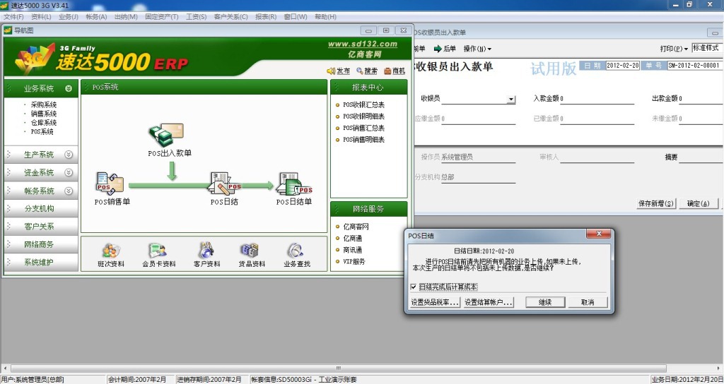This screenshot has height=384, width=724.
Task: Visit www.sd132.com link
Action: tap(363, 44)
